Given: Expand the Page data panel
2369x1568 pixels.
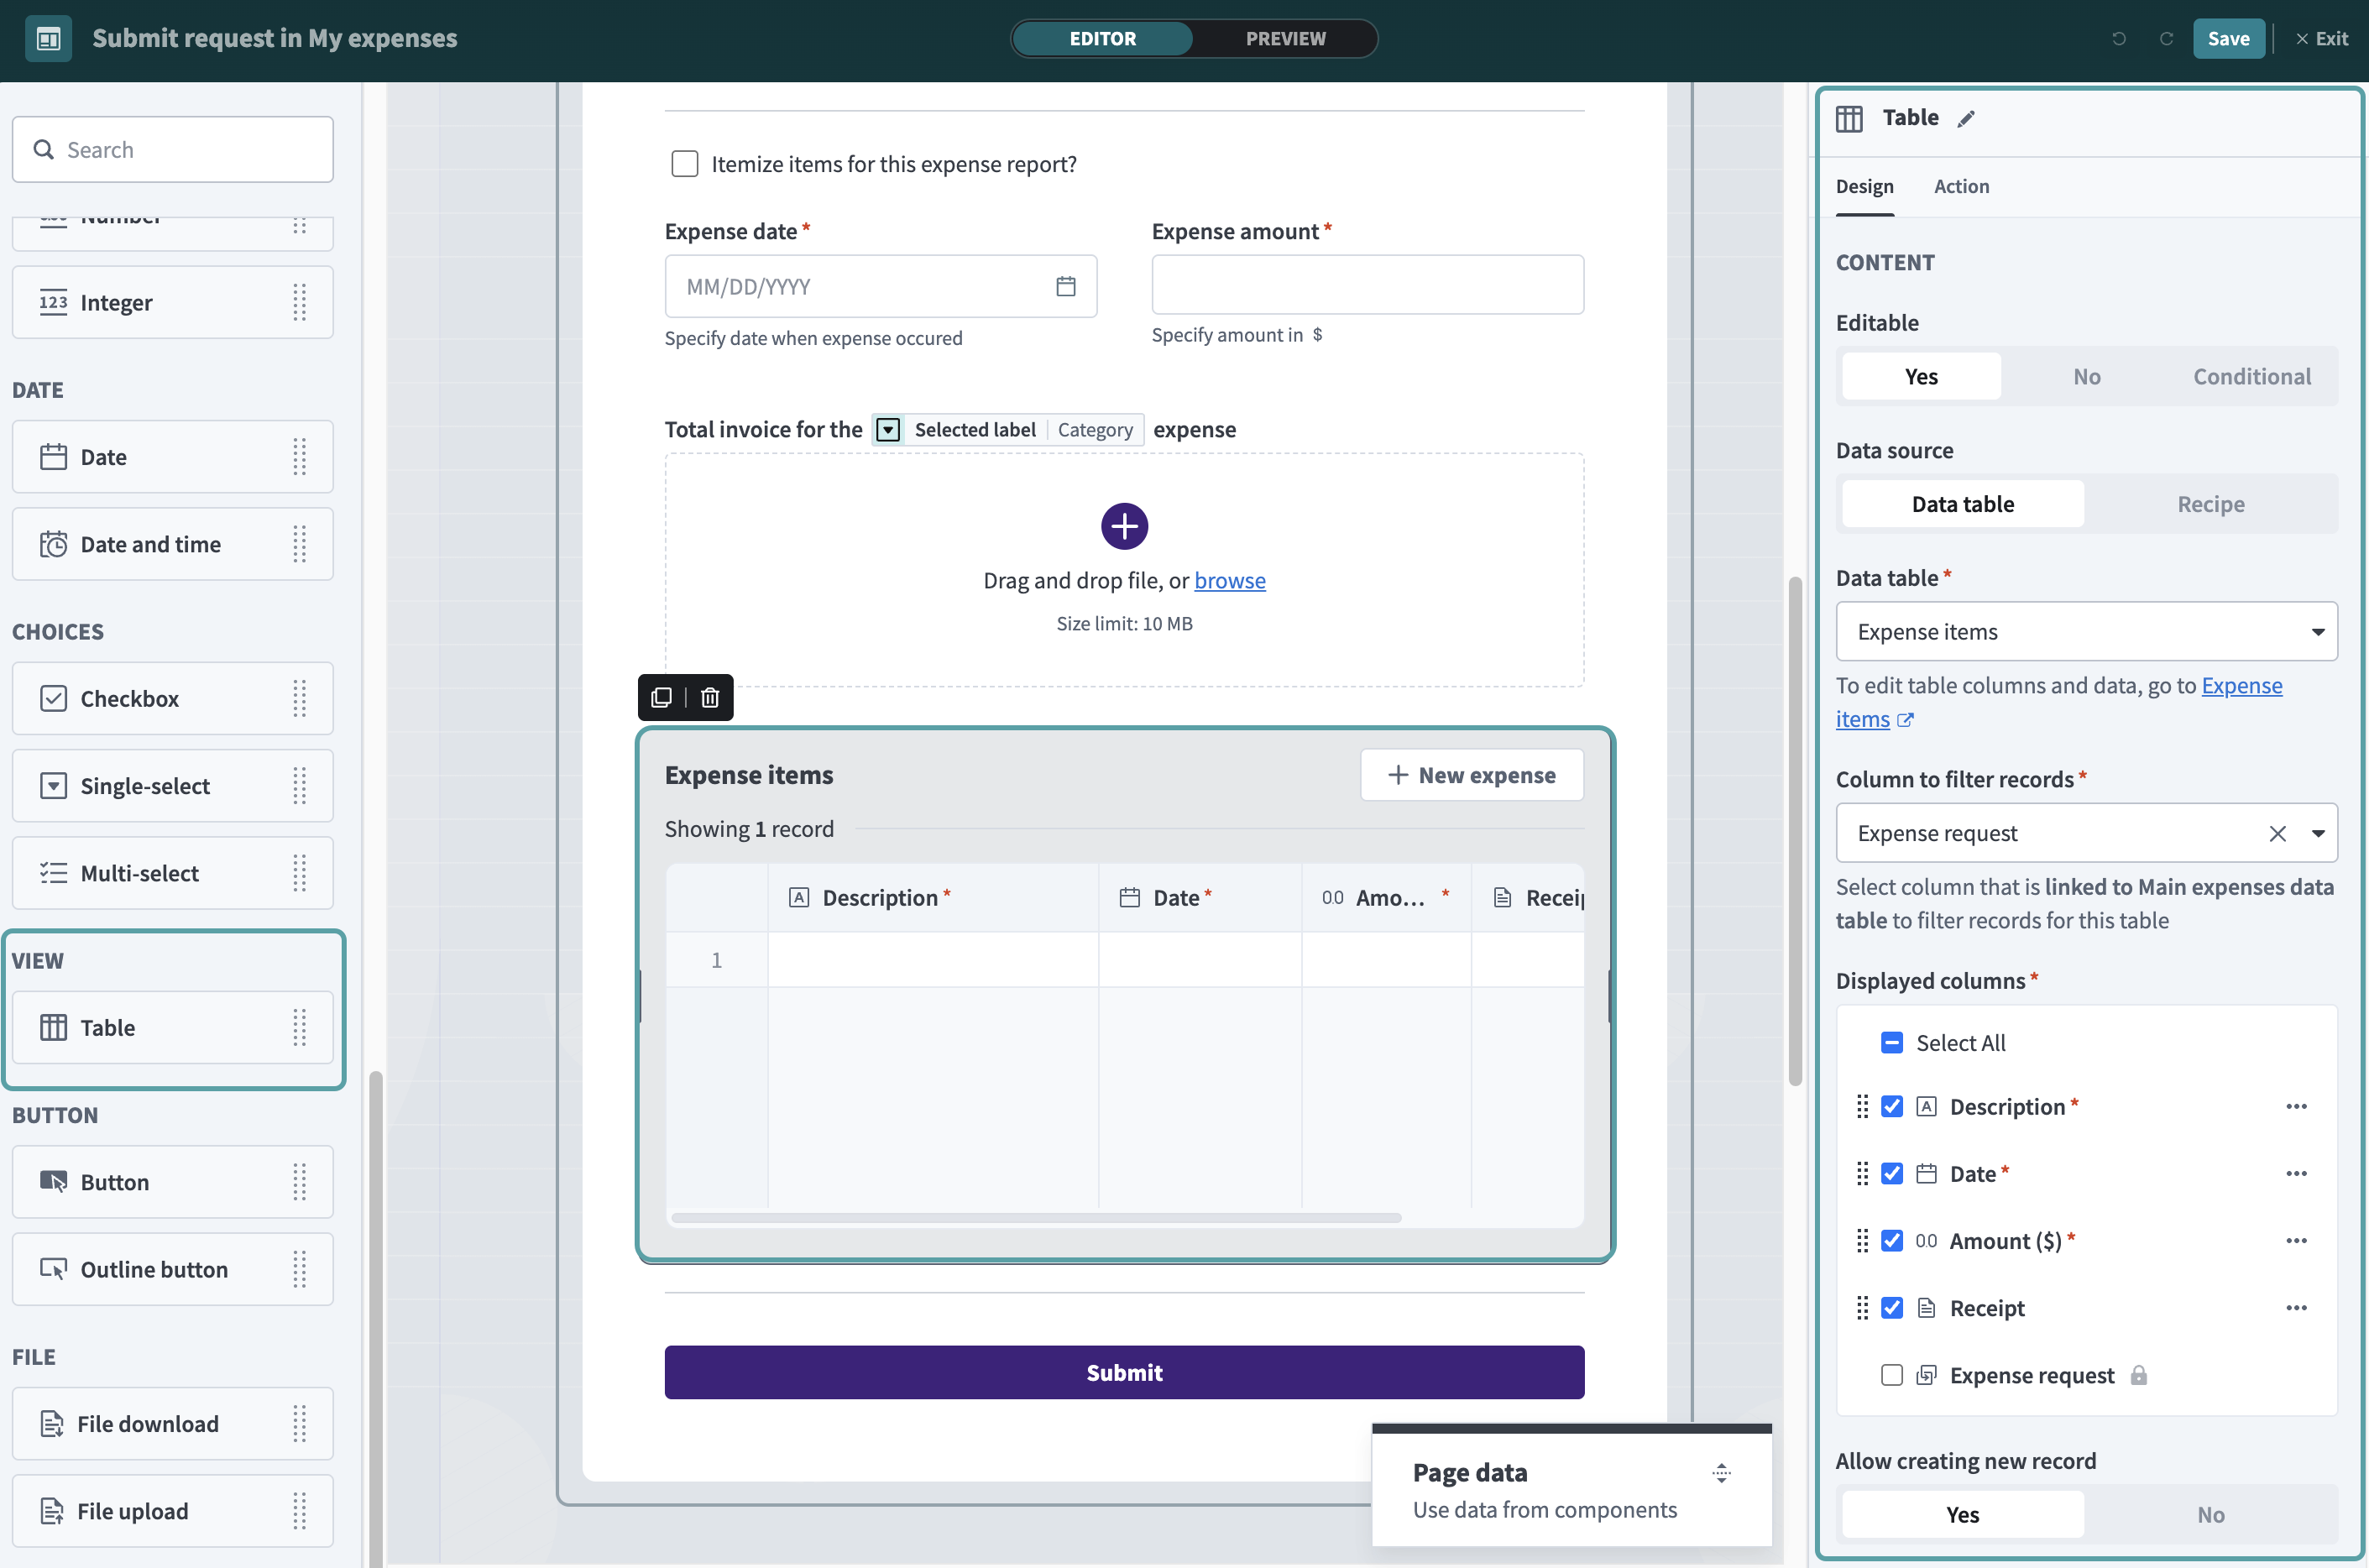Looking at the screenshot, I should [x=1721, y=1472].
